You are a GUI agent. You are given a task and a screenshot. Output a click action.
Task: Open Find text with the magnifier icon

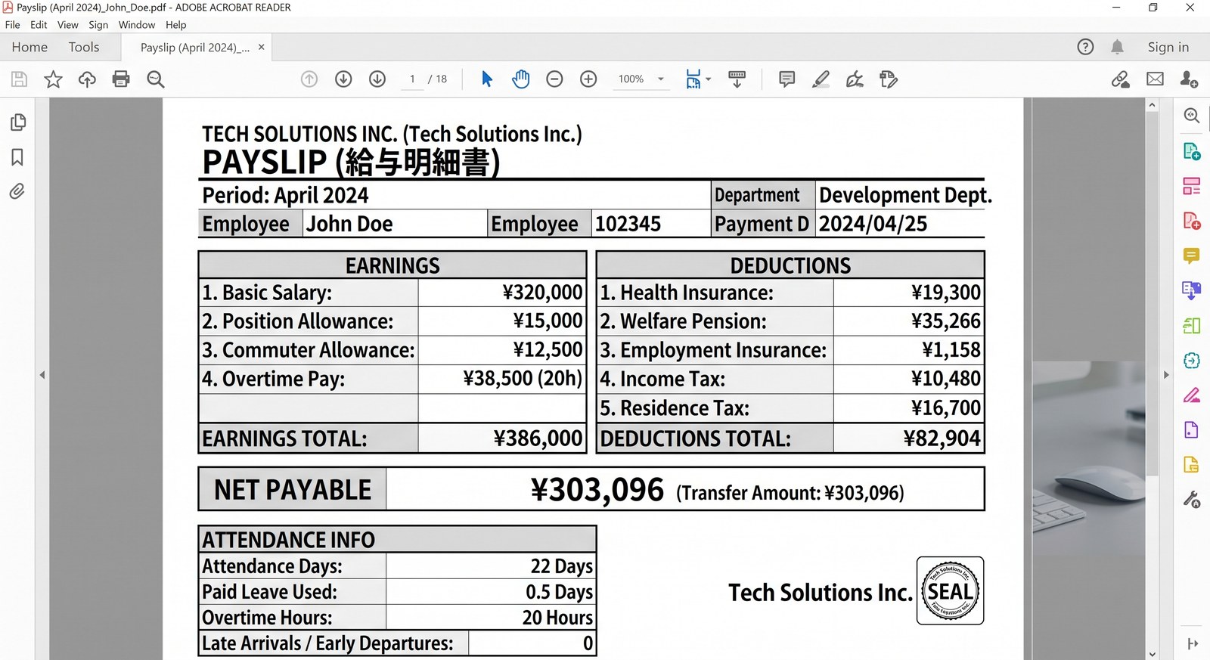tap(156, 79)
